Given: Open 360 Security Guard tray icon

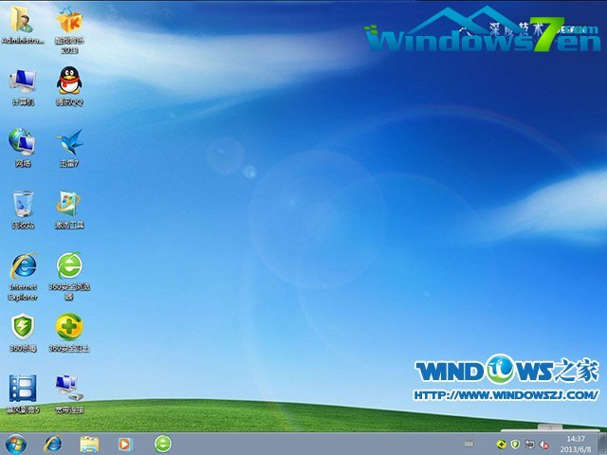Looking at the screenshot, I should point(502,445).
